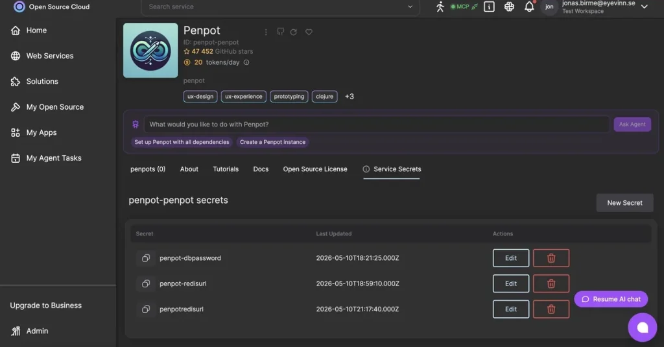
Task: Click the Admin icon in the sidebar
Action: pos(16,331)
